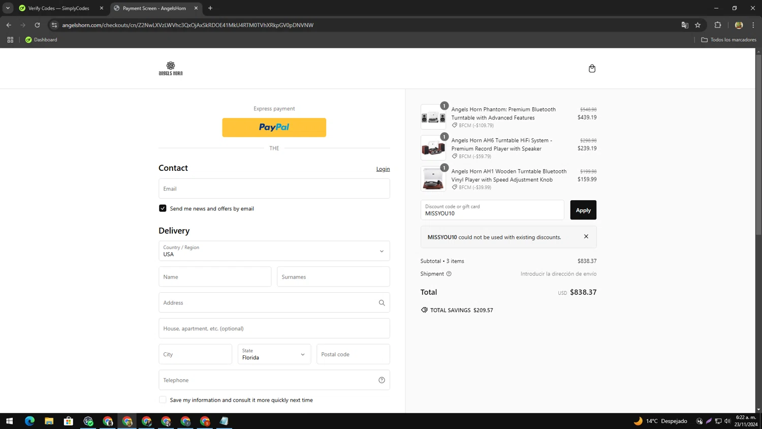Open the clock and date in taskbar
Image resolution: width=762 pixels, height=429 pixels.
[746, 421]
